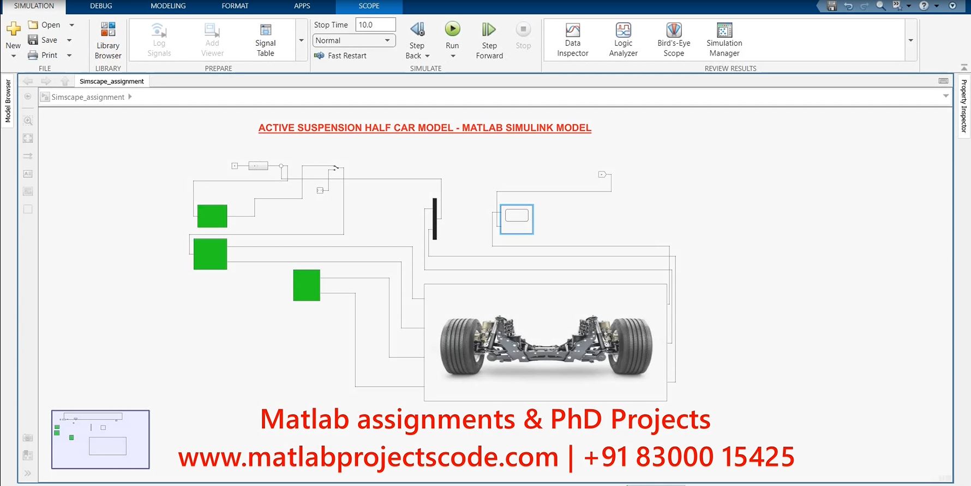The height and width of the screenshot is (486, 971).
Task: Expand the Review Results gallery arrow
Action: tap(910, 40)
